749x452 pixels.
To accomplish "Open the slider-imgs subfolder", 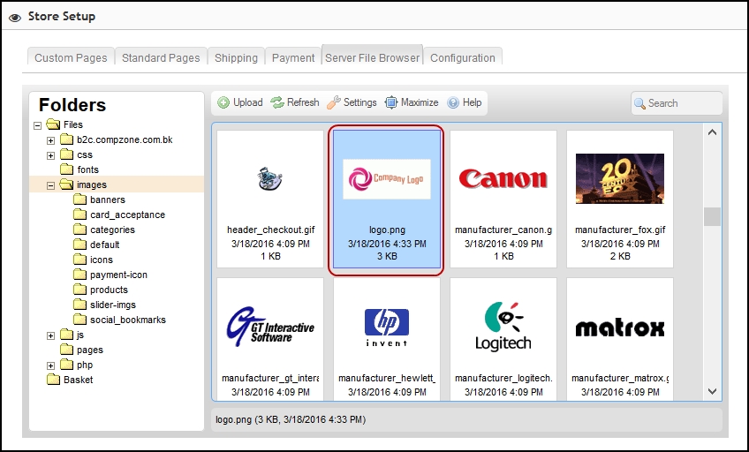I will coord(104,305).
